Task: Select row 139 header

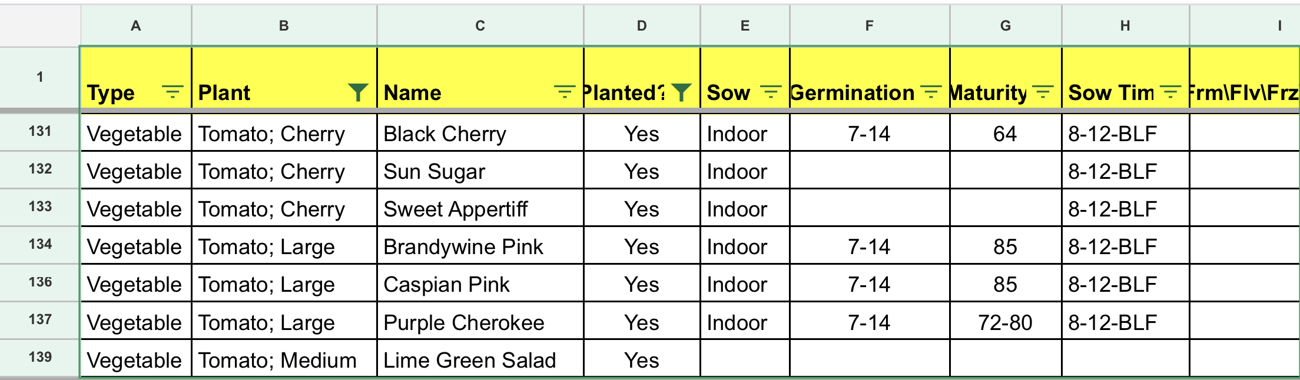Action: [40, 358]
